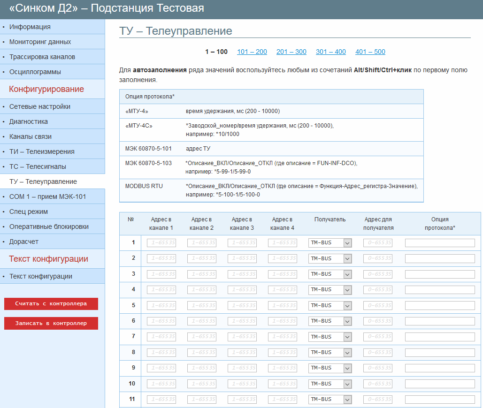Open COM 1 – прием МЭК-101 settings

point(47,196)
